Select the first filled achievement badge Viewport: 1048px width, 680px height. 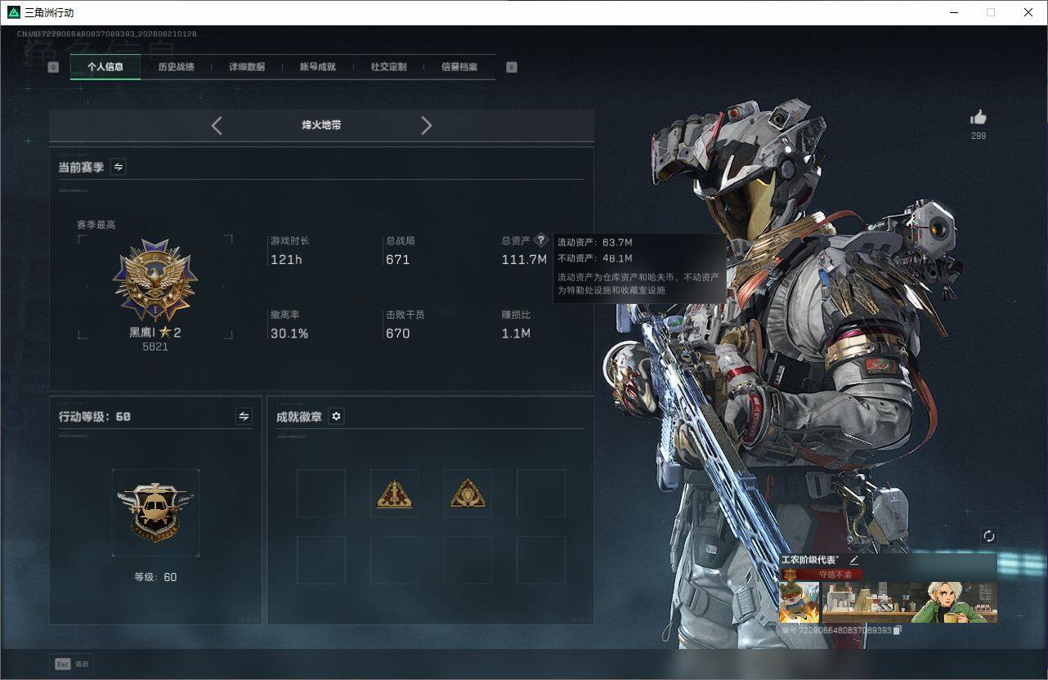coord(394,493)
